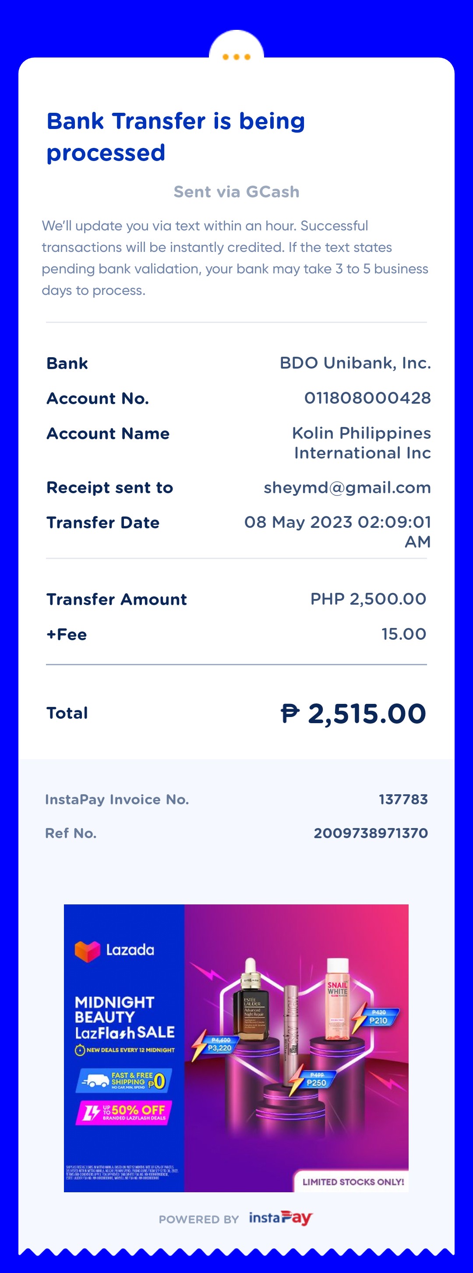This screenshot has height=1273, width=473.
Task: Click the Limited Stocks Only label
Action: [353, 1182]
